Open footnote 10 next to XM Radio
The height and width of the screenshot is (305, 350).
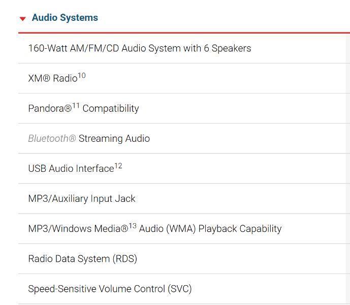(x=81, y=76)
